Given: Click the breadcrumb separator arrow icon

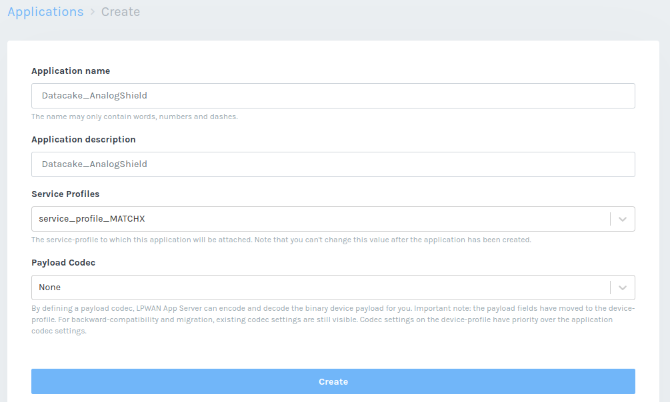Looking at the screenshot, I should (93, 13).
